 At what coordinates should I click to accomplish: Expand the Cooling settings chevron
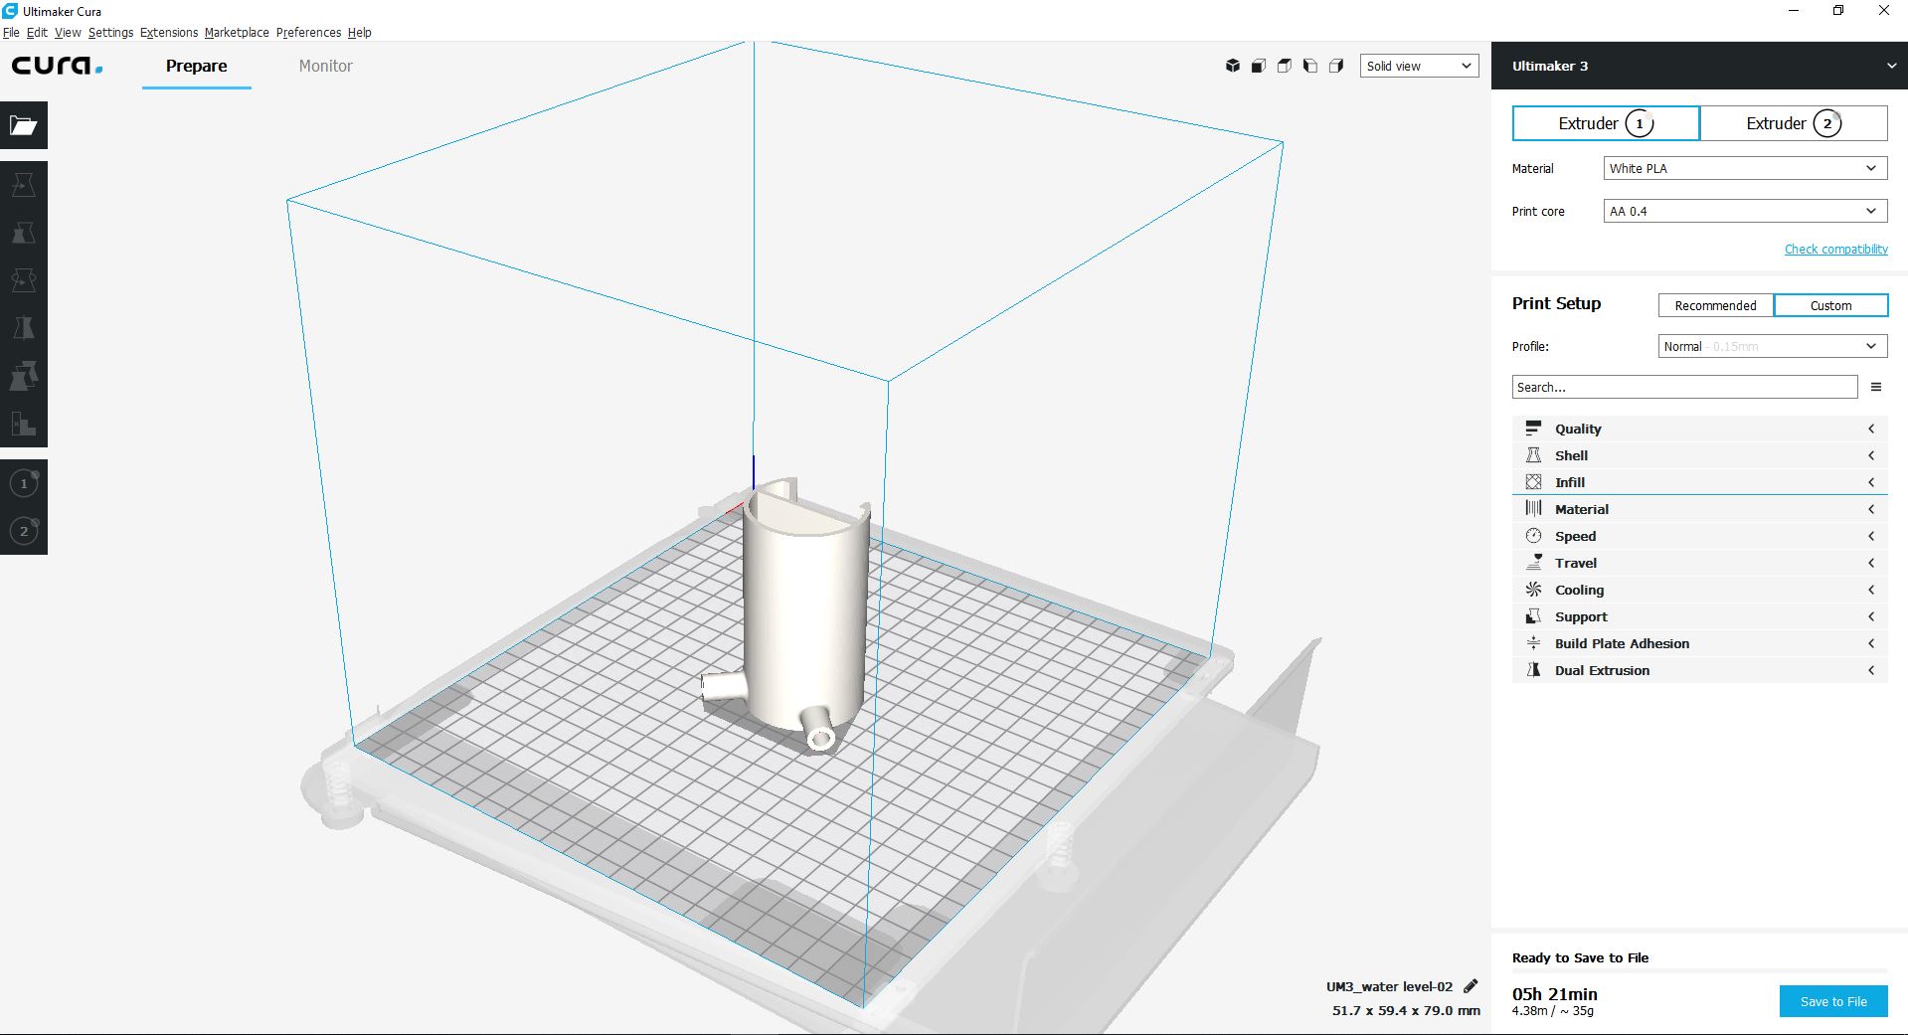(1871, 590)
